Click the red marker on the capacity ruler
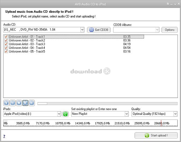This screenshot has height=142, width=181. point(161,123)
